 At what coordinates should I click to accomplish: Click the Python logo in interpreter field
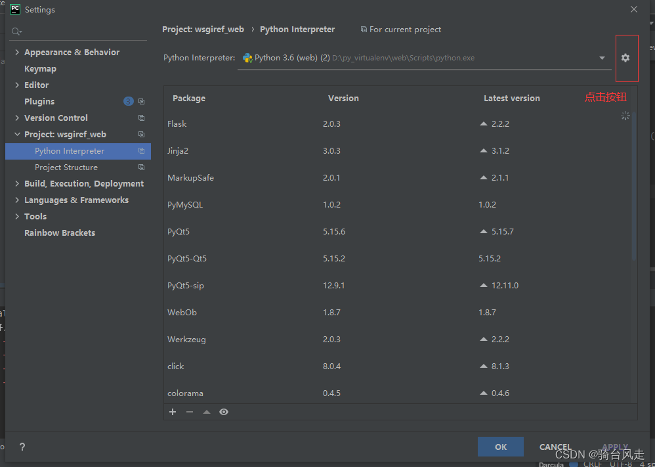(x=247, y=58)
